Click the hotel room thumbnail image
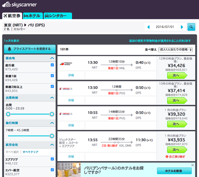199x177 pixels. (69, 170)
